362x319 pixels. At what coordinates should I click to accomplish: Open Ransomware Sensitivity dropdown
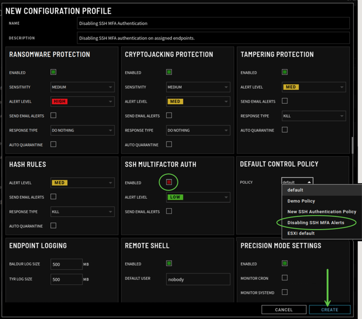[x=82, y=87]
